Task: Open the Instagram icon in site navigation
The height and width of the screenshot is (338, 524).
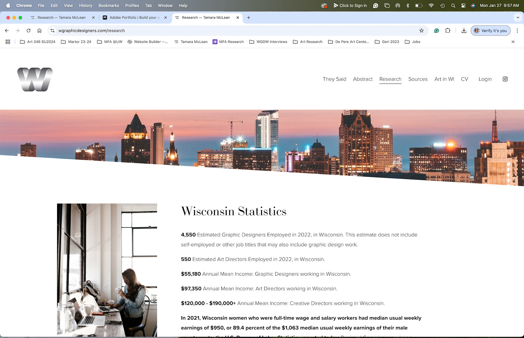Action: coord(505,79)
